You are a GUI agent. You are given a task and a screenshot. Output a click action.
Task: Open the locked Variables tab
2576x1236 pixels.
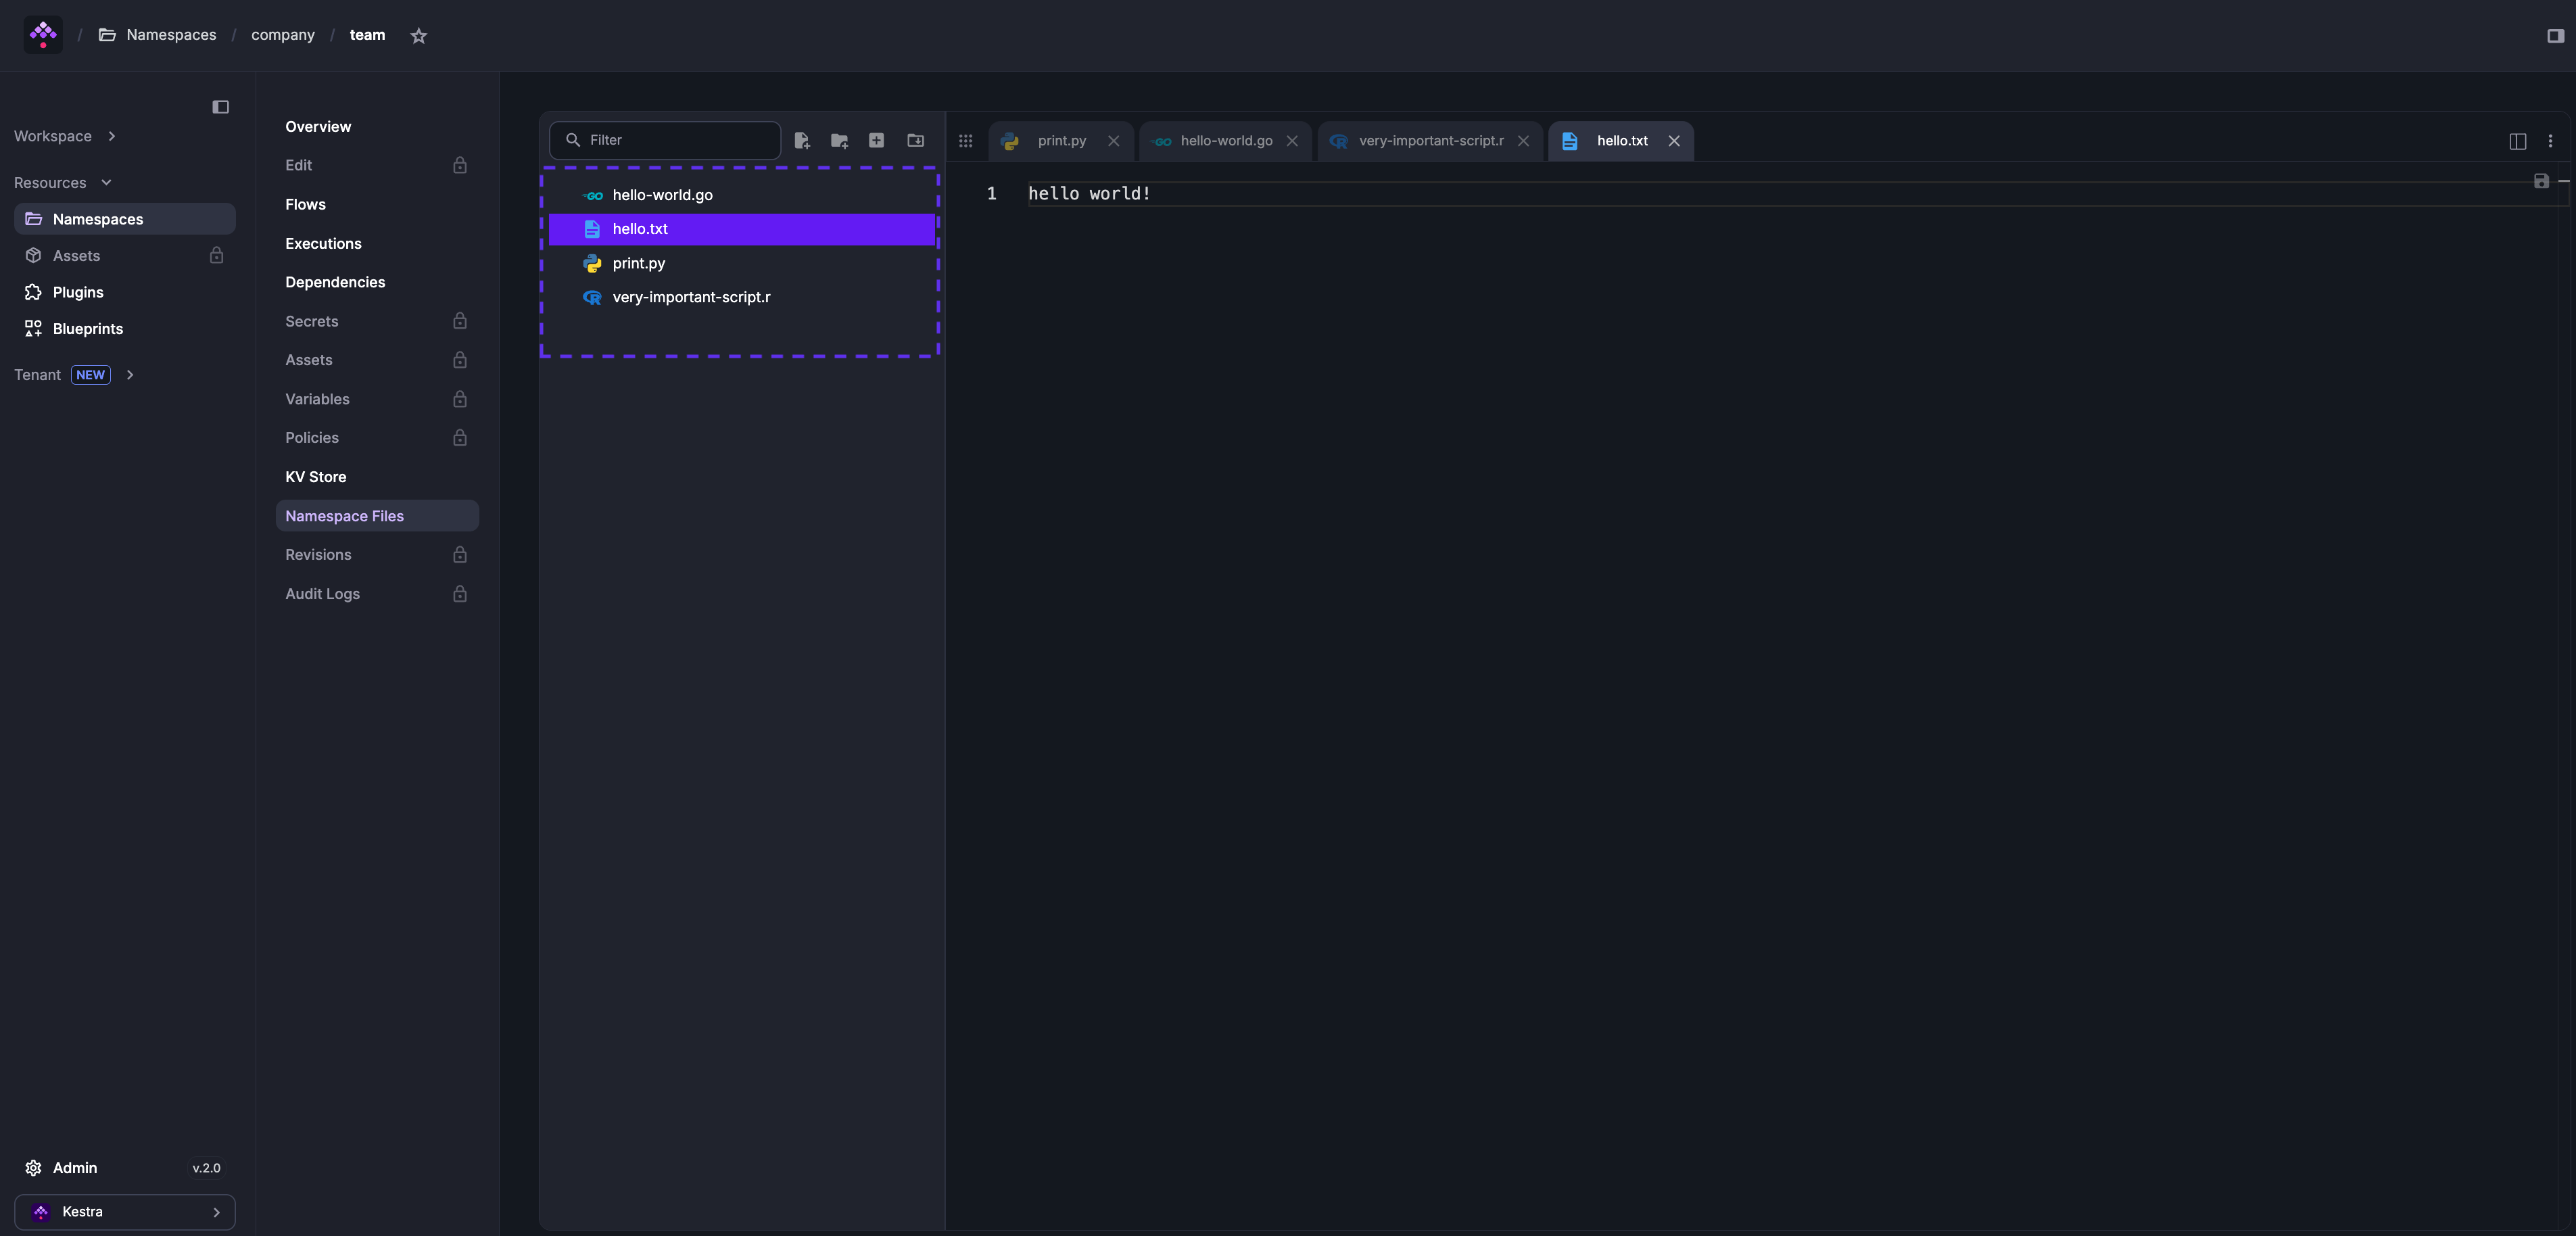point(377,399)
